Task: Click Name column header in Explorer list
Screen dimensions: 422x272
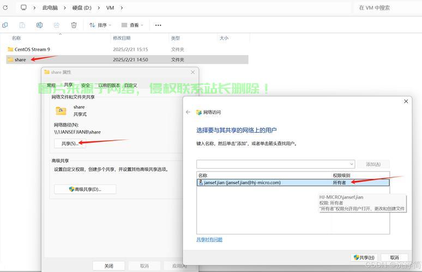Action: coord(16,38)
